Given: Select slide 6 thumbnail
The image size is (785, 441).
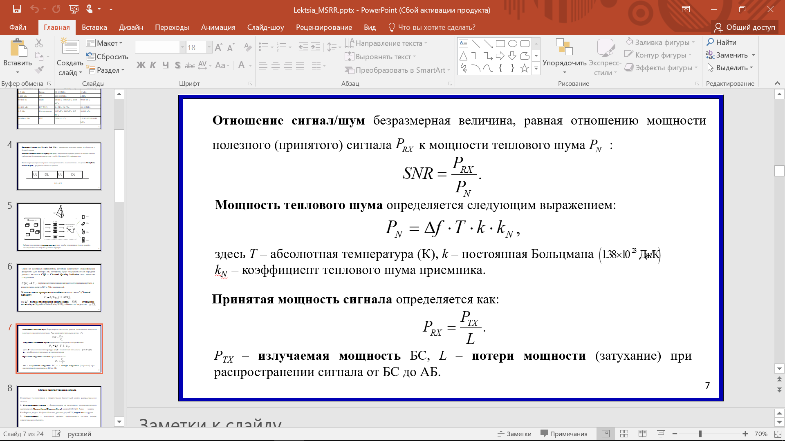Looking at the screenshot, I should 59,288.
